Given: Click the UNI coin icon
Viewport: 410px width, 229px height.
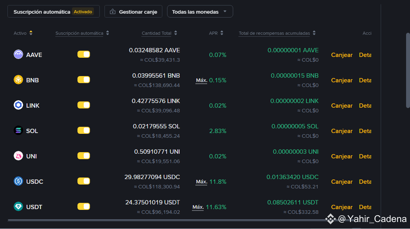Looking at the screenshot, I should point(18,156).
